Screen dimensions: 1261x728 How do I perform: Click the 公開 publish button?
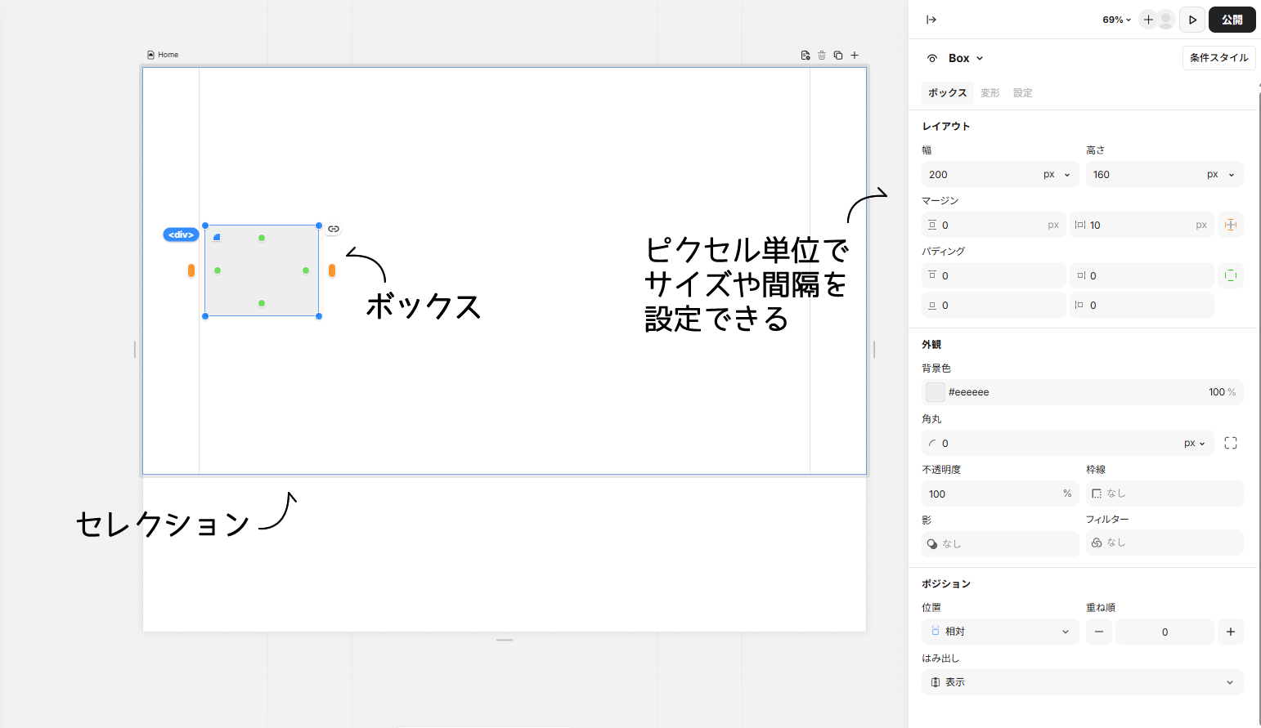coord(1232,19)
